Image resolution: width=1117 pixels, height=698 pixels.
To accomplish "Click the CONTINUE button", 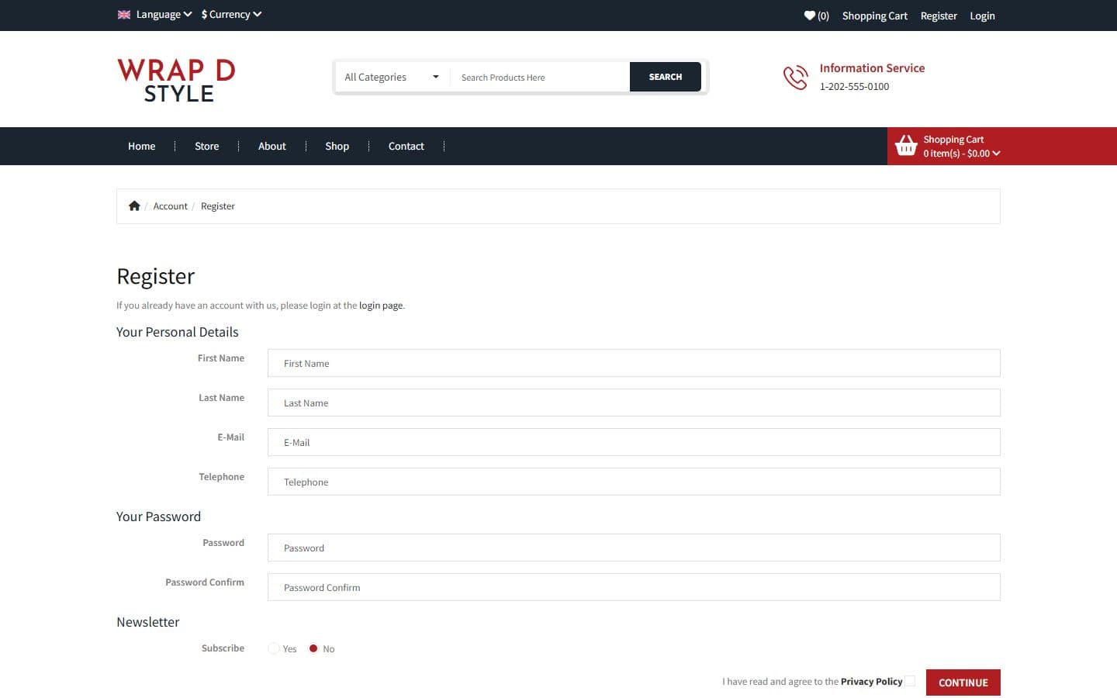I will 963,682.
